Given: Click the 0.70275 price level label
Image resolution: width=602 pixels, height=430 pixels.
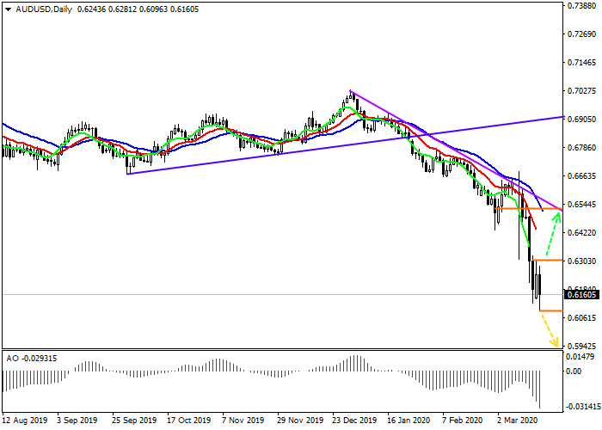Looking at the screenshot, I should pyautogui.click(x=582, y=90).
